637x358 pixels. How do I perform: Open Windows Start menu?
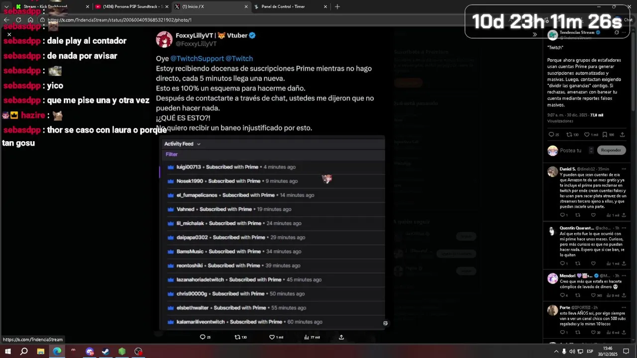pos(7,352)
